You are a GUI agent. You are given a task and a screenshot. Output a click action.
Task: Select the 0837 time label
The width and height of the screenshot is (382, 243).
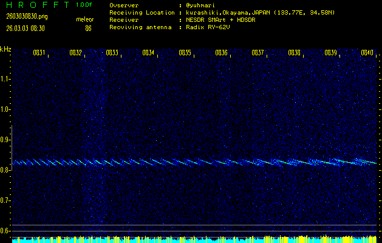pyautogui.click(x=258, y=53)
